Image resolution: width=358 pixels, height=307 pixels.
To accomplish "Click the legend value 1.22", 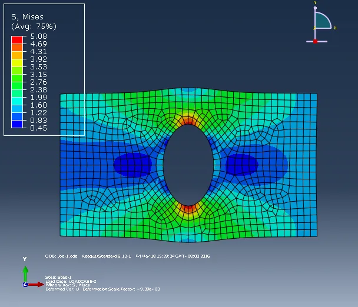I will (x=39, y=113).
